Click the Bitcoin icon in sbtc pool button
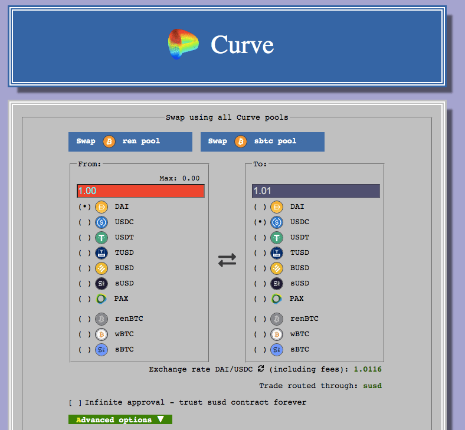Viewport: 465px width, 430px height. point(241,142)
